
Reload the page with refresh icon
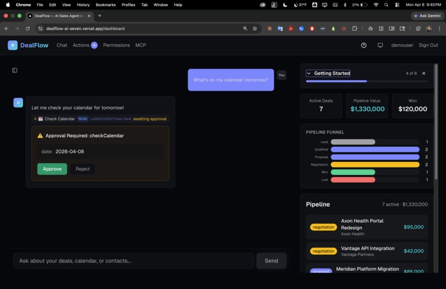click(x=28, y=28)
